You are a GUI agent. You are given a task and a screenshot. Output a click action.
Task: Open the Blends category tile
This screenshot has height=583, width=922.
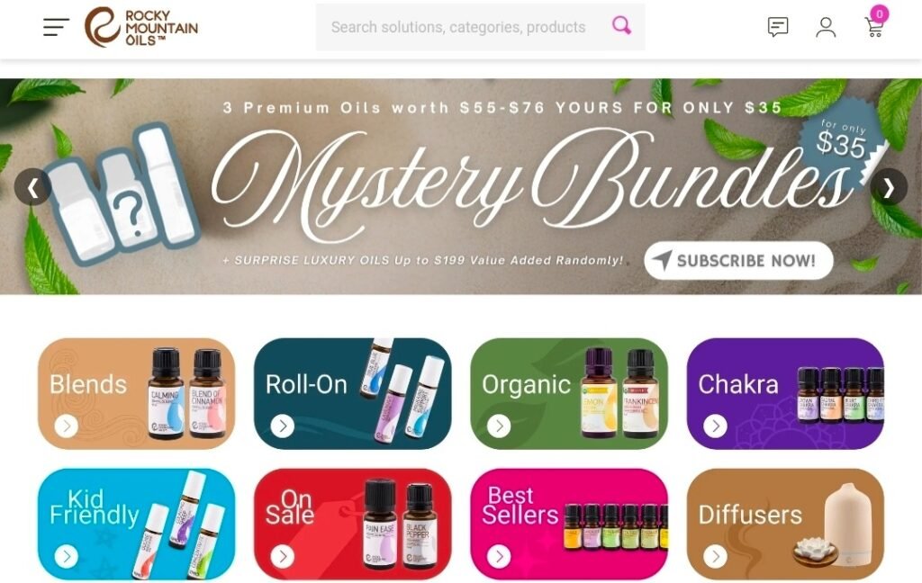point(137,394)
